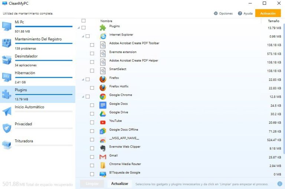Open the Trituradora section
This screenshot has height=189, width=285.
[37, 145]
